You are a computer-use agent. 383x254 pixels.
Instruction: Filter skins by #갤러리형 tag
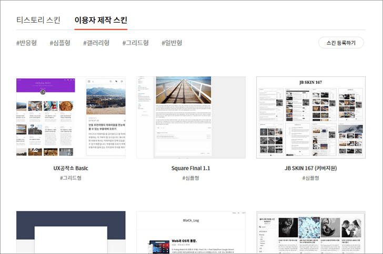point(96,43)
